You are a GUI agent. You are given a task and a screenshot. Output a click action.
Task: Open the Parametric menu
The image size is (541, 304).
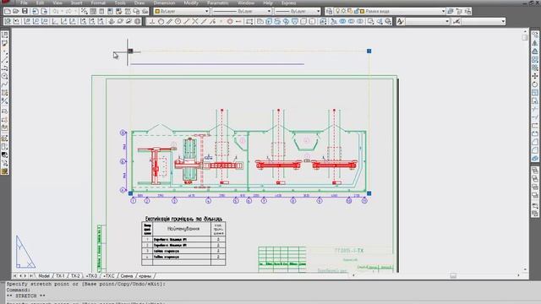pyautogui.click(x=218, y=3)
